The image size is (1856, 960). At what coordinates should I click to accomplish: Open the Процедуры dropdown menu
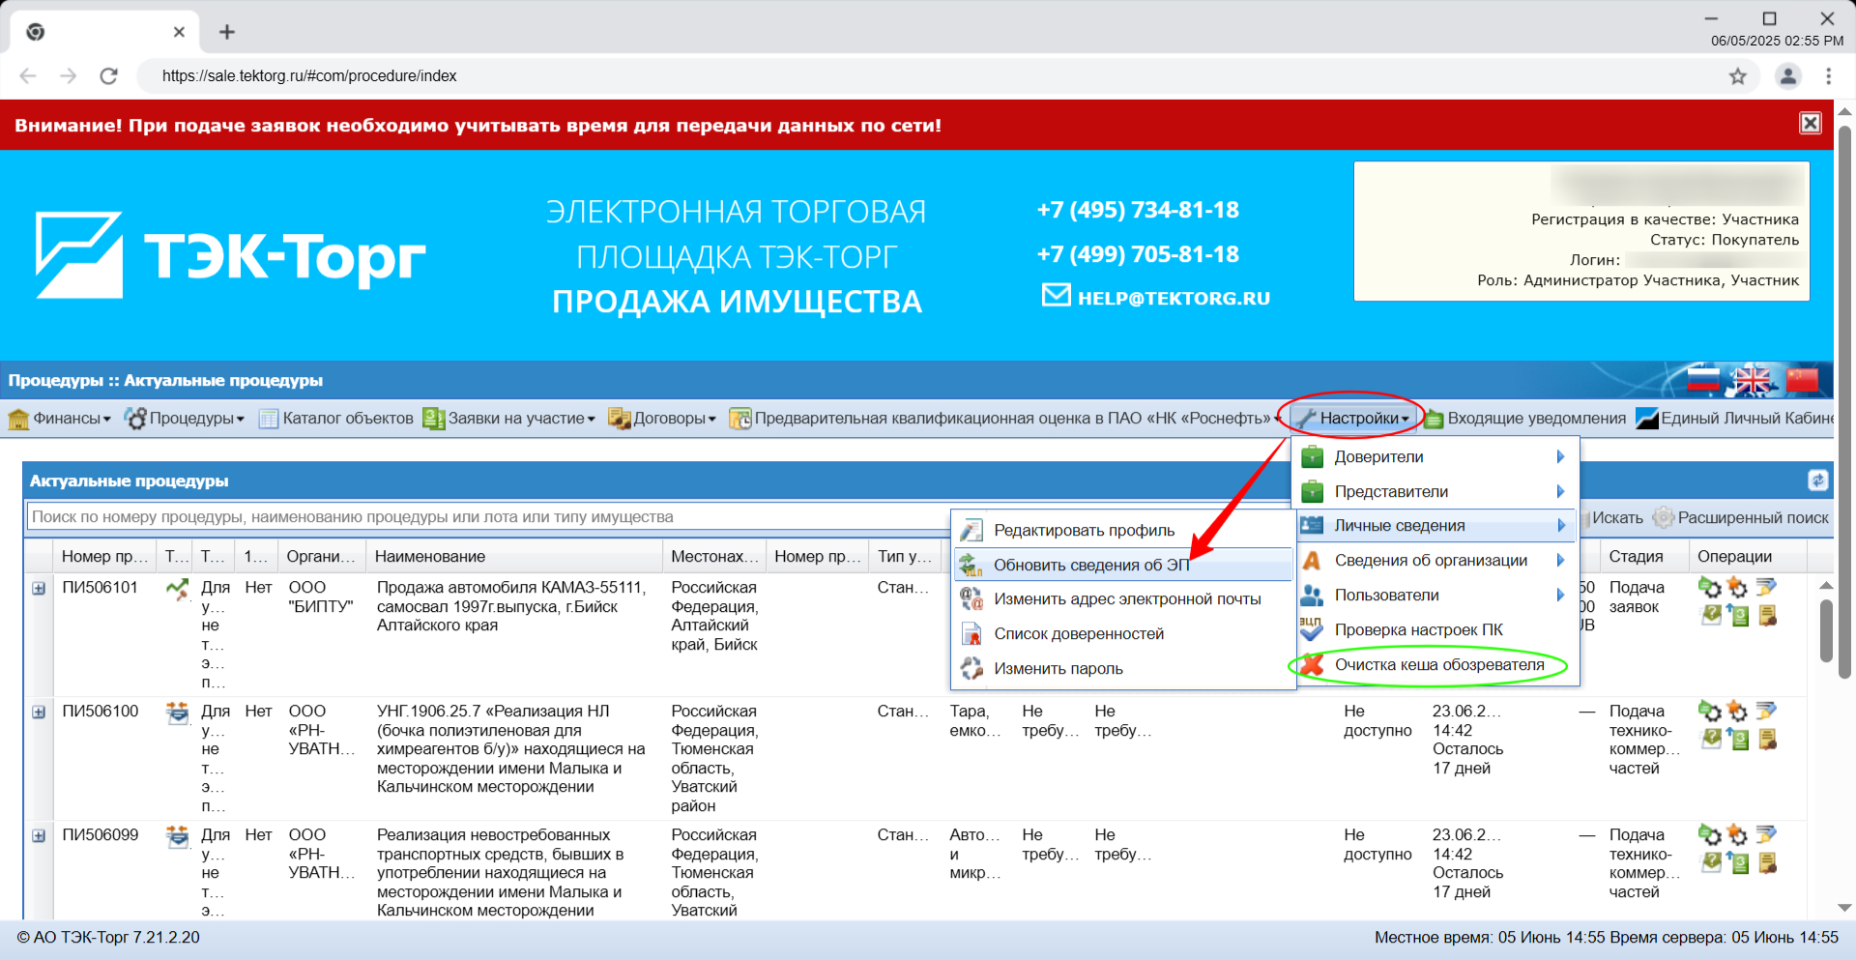pos(185,419)
